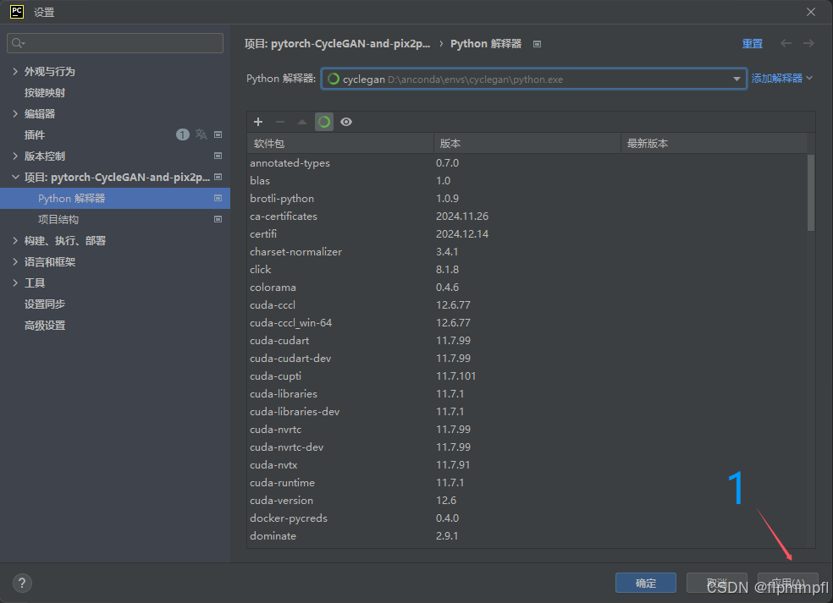Screen dimensions: 833x603
Task: Click the 应用 button
Action: (788, 583)
